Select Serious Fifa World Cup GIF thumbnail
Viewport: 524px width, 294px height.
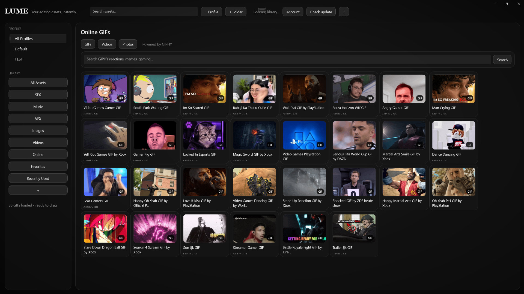pos(354,135)
